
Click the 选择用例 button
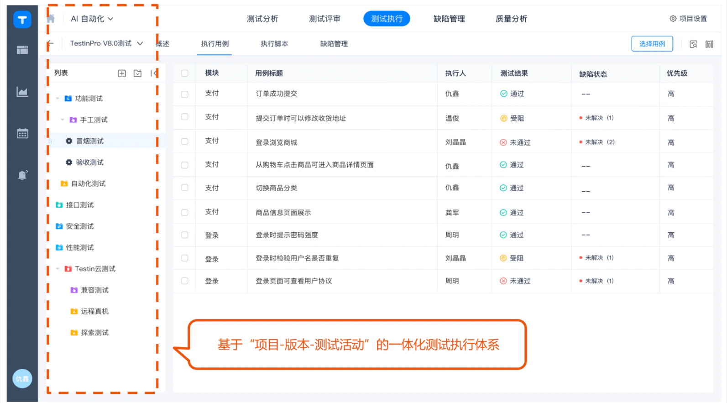pyautogui.click(x=652, y=44)
